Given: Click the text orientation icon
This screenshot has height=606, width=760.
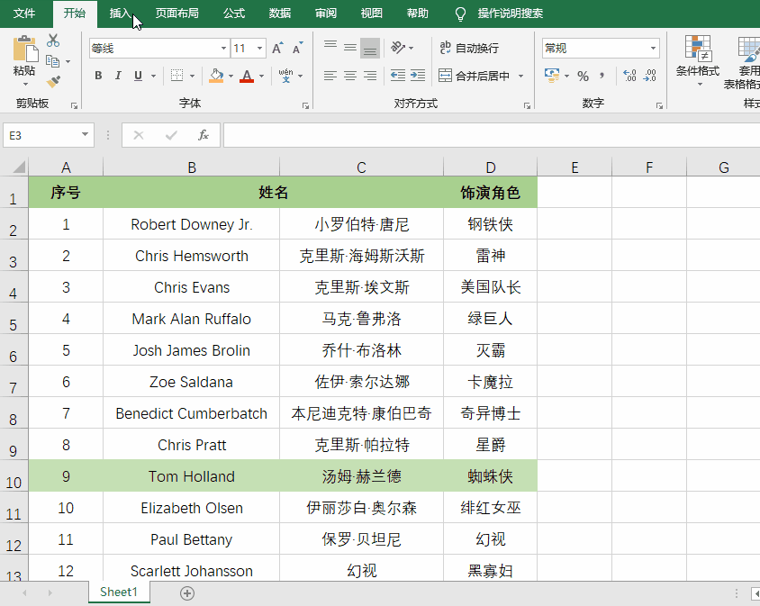Looking at the screenshot, I should (x=398, y=48).
